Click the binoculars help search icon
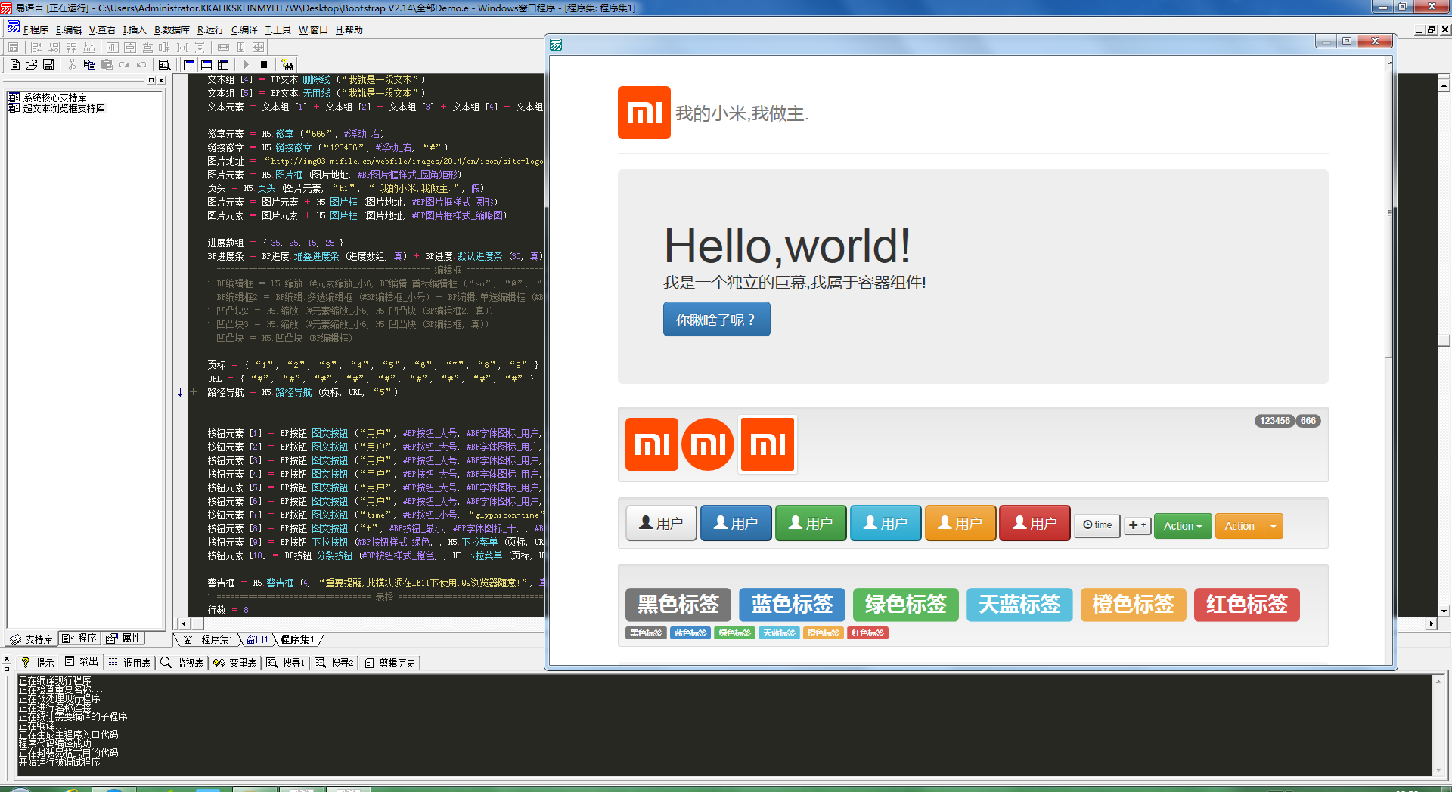The height and width of the screenshot is (792, 1452). [287, 65]
